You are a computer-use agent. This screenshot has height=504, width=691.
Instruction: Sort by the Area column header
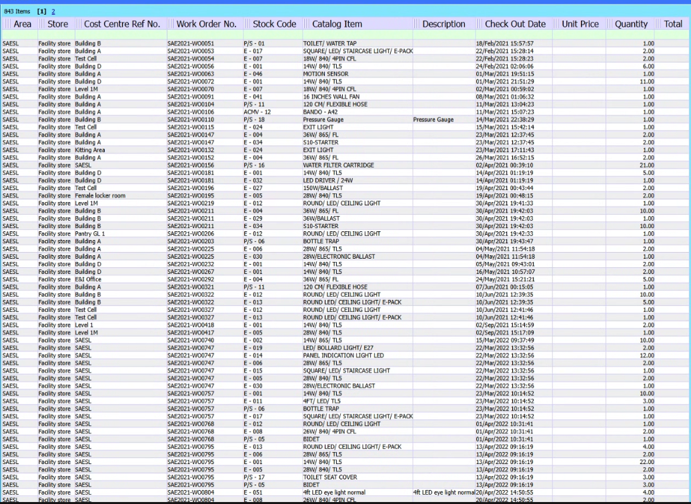pyautogui.click(x=23, y=24)
